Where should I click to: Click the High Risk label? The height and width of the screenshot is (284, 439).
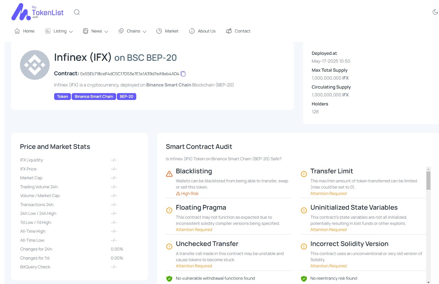pos(190,193)
